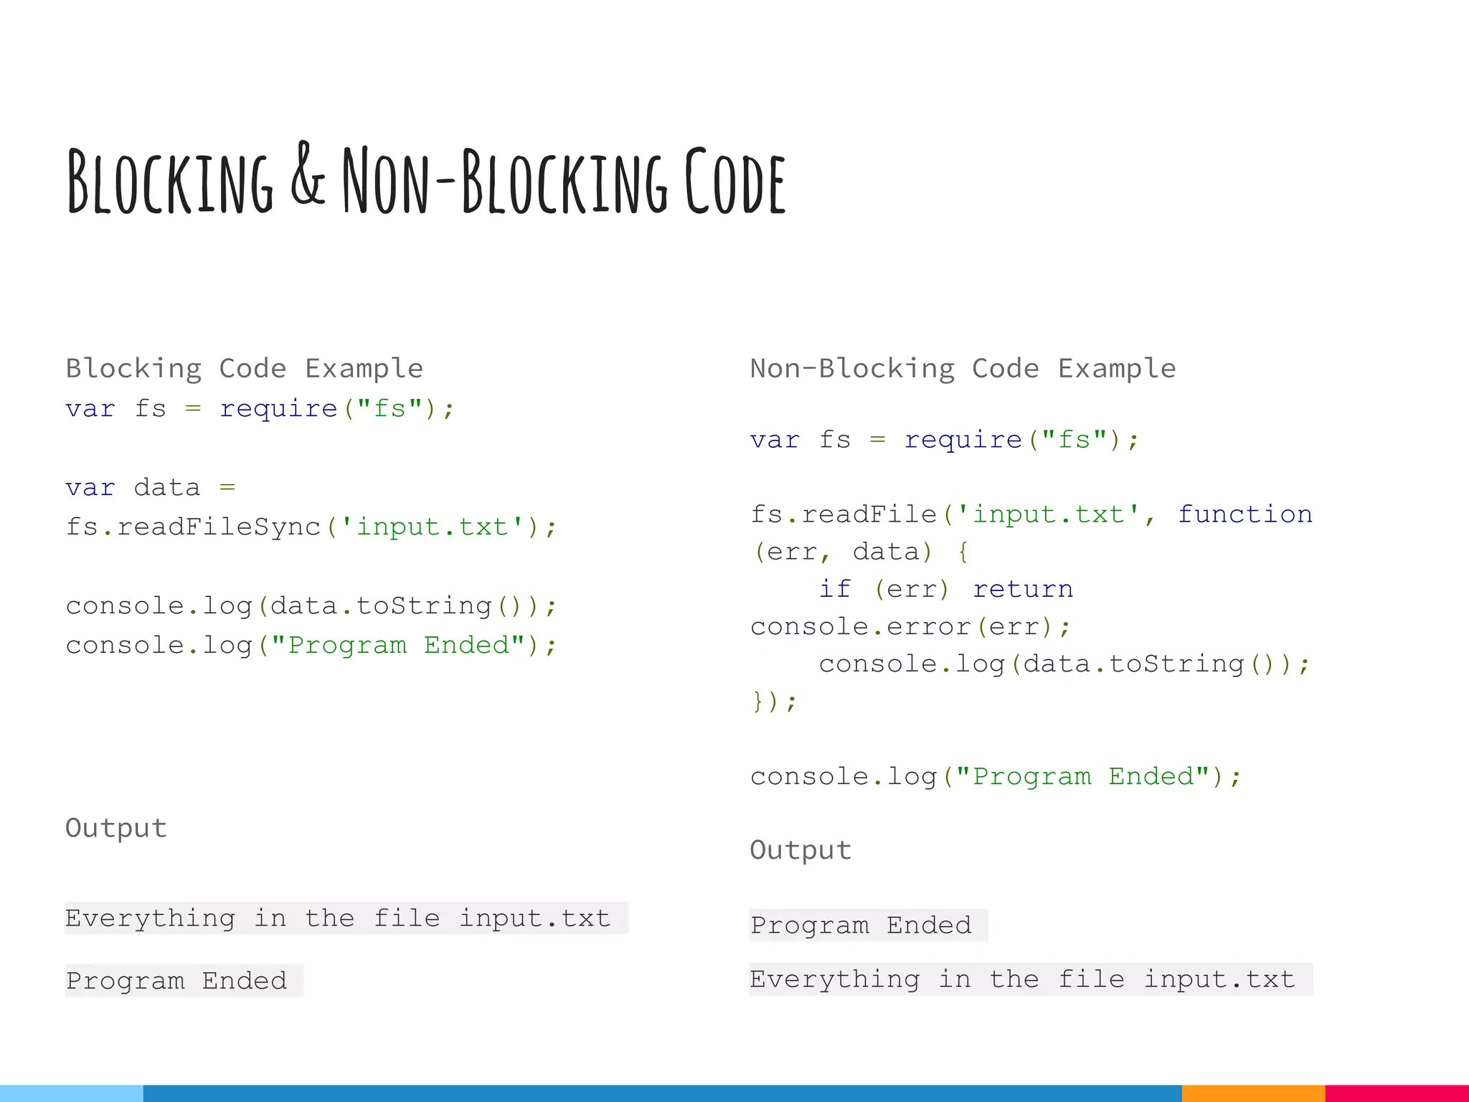The width and height of the screenshot is (1469, 1102).
Task: Click the '(err, data) {' line
Action: pos(860,552)
